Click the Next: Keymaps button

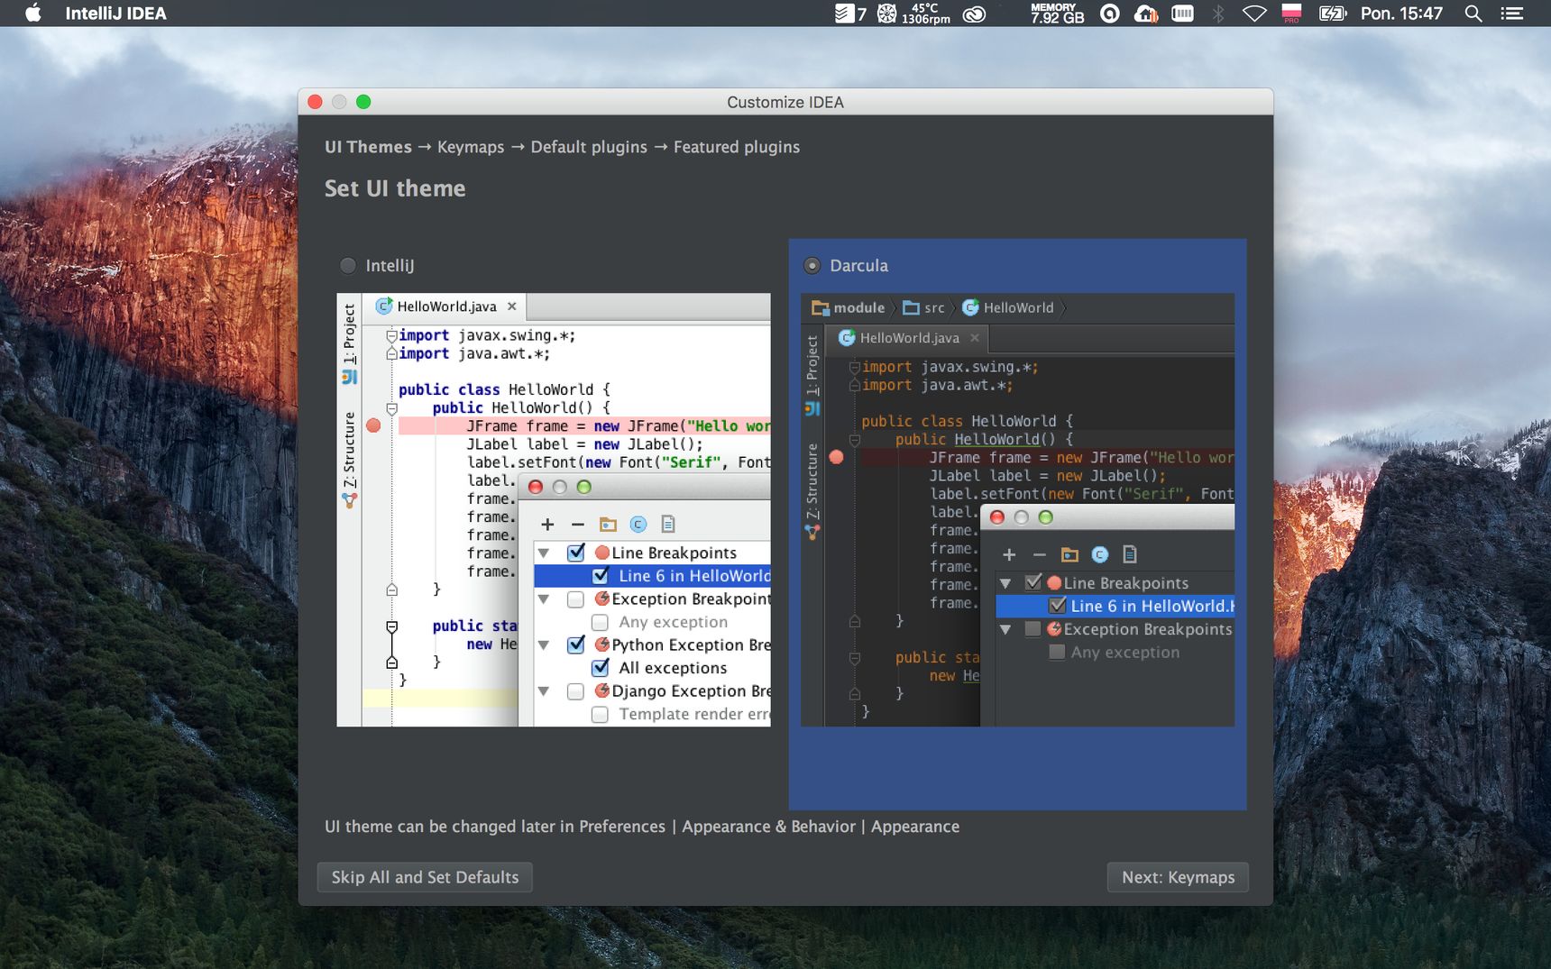tap(1178, 877)
